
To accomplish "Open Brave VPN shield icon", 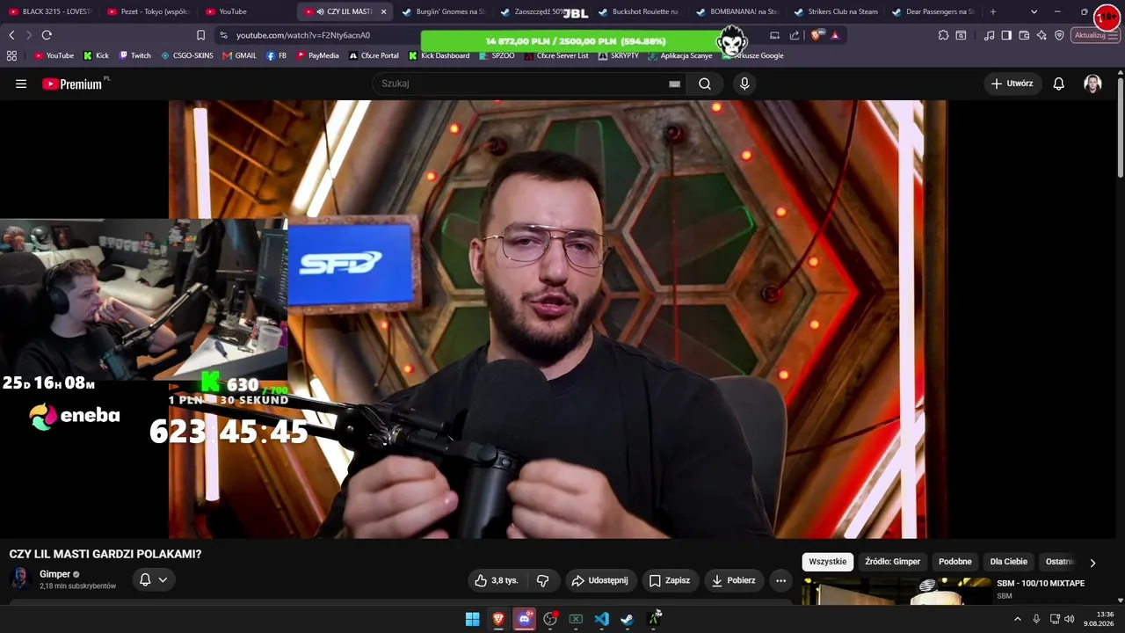I will pos(1059,35).
